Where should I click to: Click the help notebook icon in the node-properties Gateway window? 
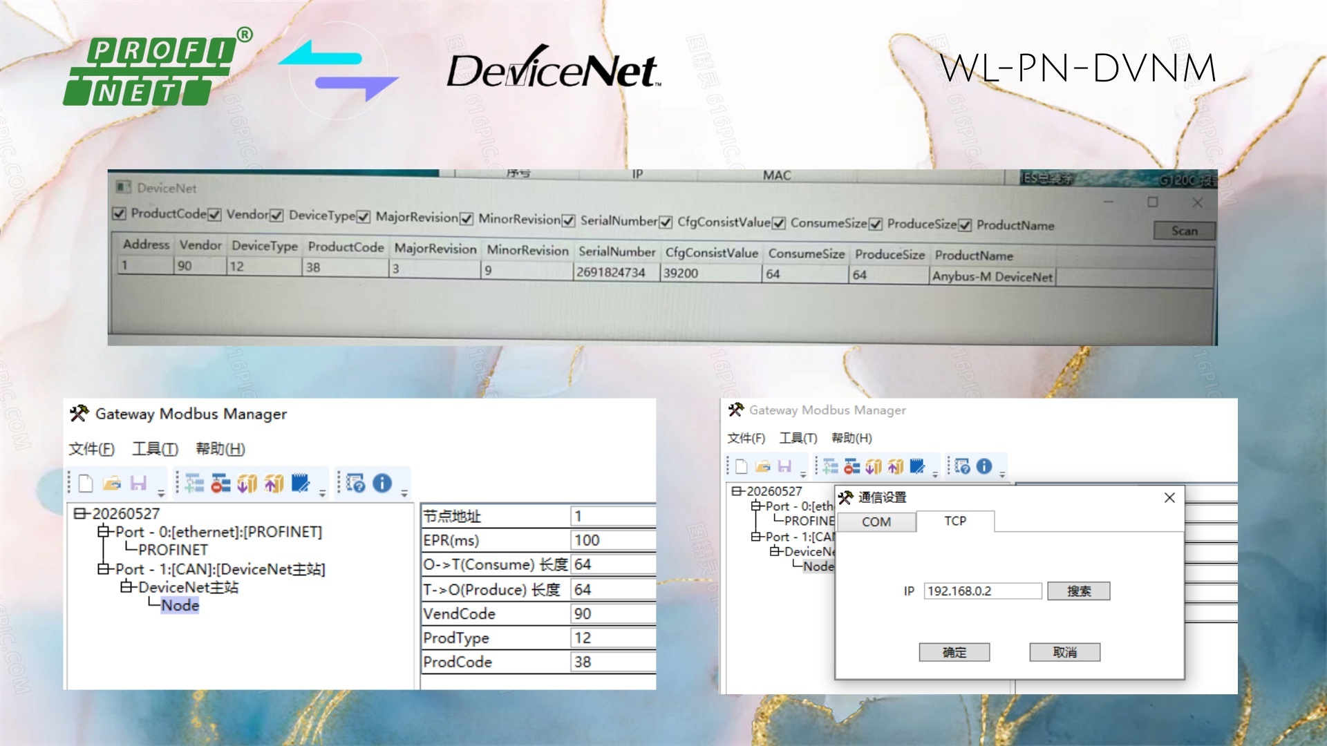pyautogui.click(x=356, y=484)
